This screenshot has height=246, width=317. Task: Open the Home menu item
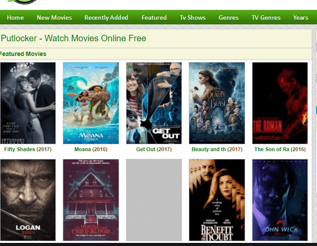[16, 17]
